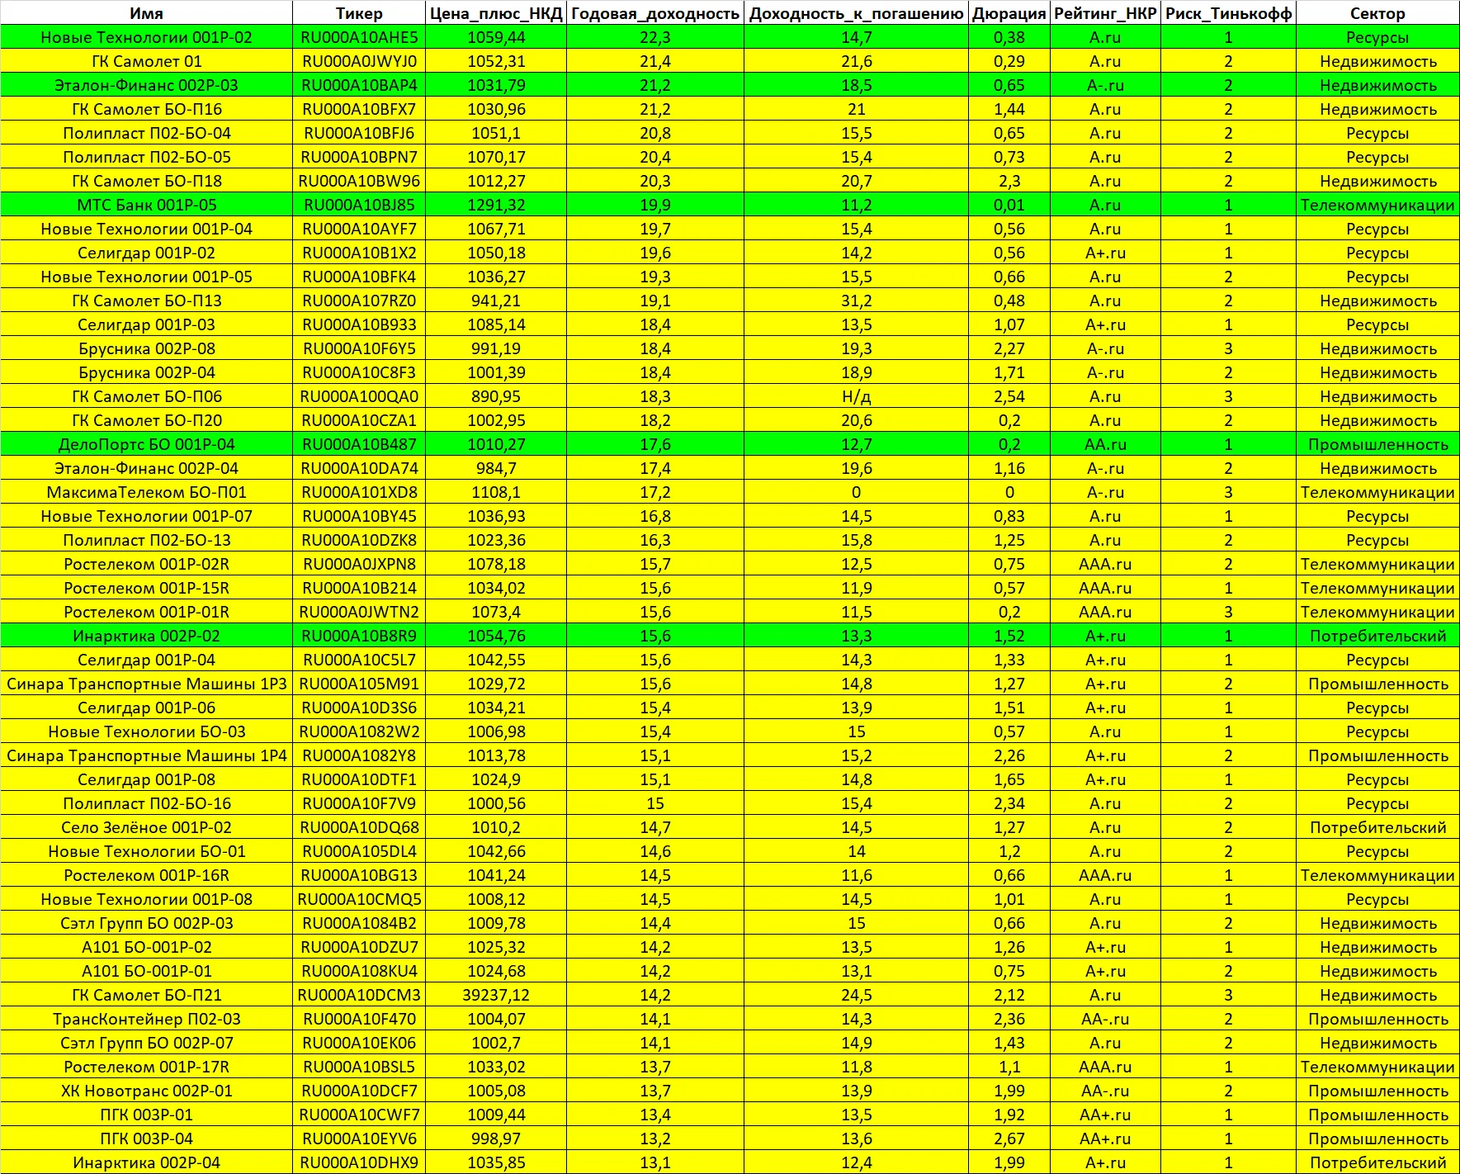This screenshot has height=1174, width=1460.
Task: Click the cell "Новые Технологии 001Р-07"
Action: coord(146,516)
